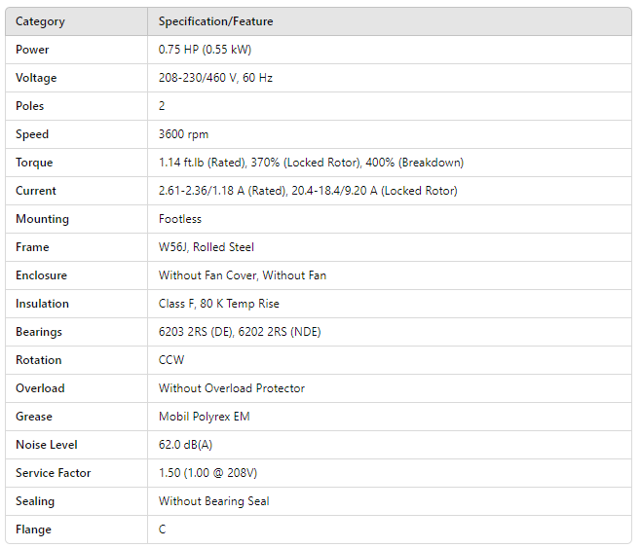Select the Power row label
The image size is (641, 548).
click(x=32, y=50)
